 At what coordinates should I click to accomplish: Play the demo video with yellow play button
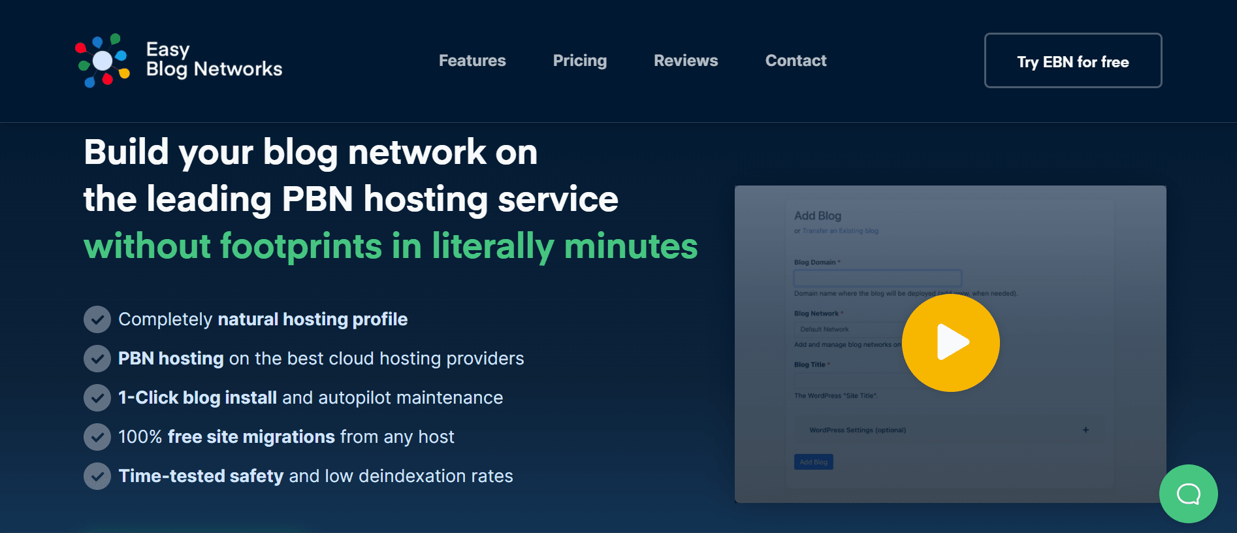951,342
